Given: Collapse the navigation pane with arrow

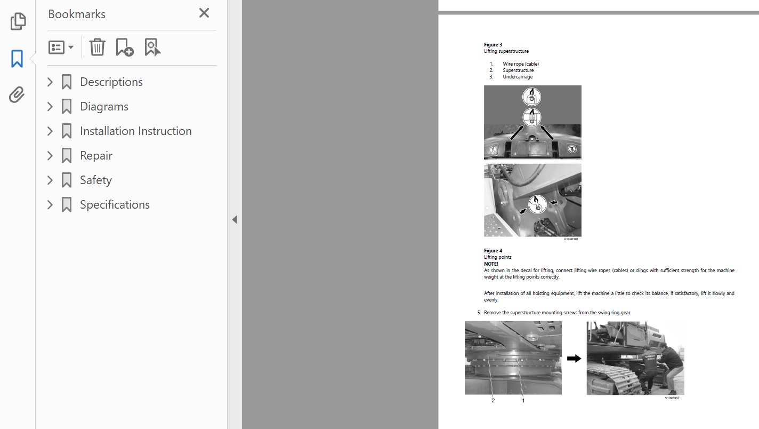Looking at the screenshot, I should (235, 220).
